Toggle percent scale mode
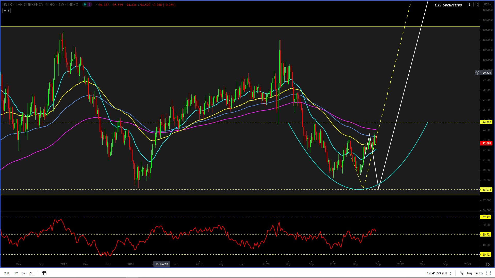495x278 pixels. pyautogui.click(x=461, y=273)
